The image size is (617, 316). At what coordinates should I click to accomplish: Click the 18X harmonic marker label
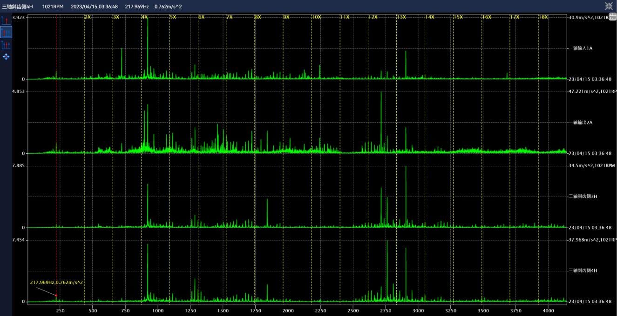pyautogui.click(x=543, y=17)
